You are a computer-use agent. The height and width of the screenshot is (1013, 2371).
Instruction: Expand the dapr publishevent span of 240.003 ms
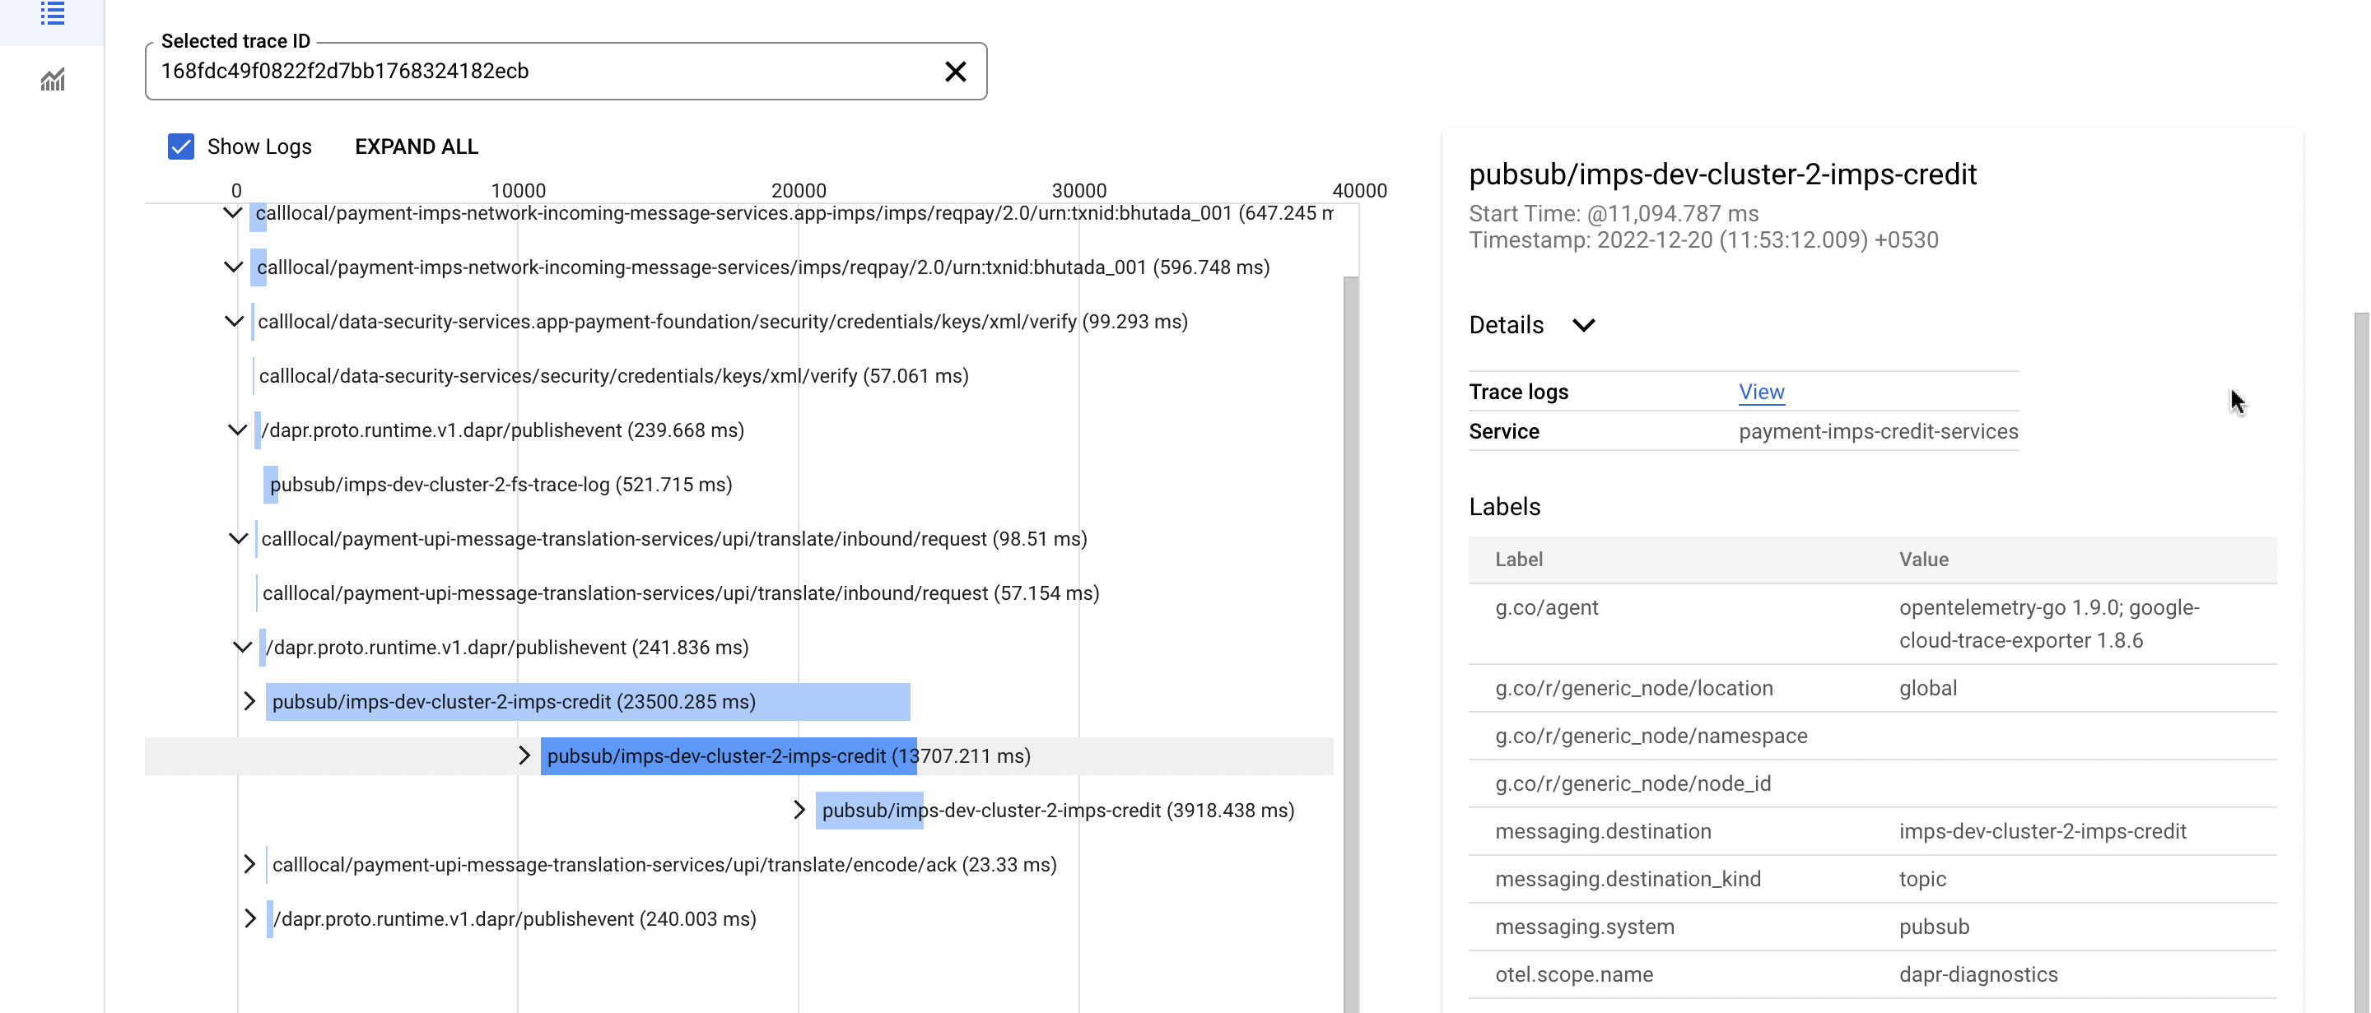click(249, 918)
